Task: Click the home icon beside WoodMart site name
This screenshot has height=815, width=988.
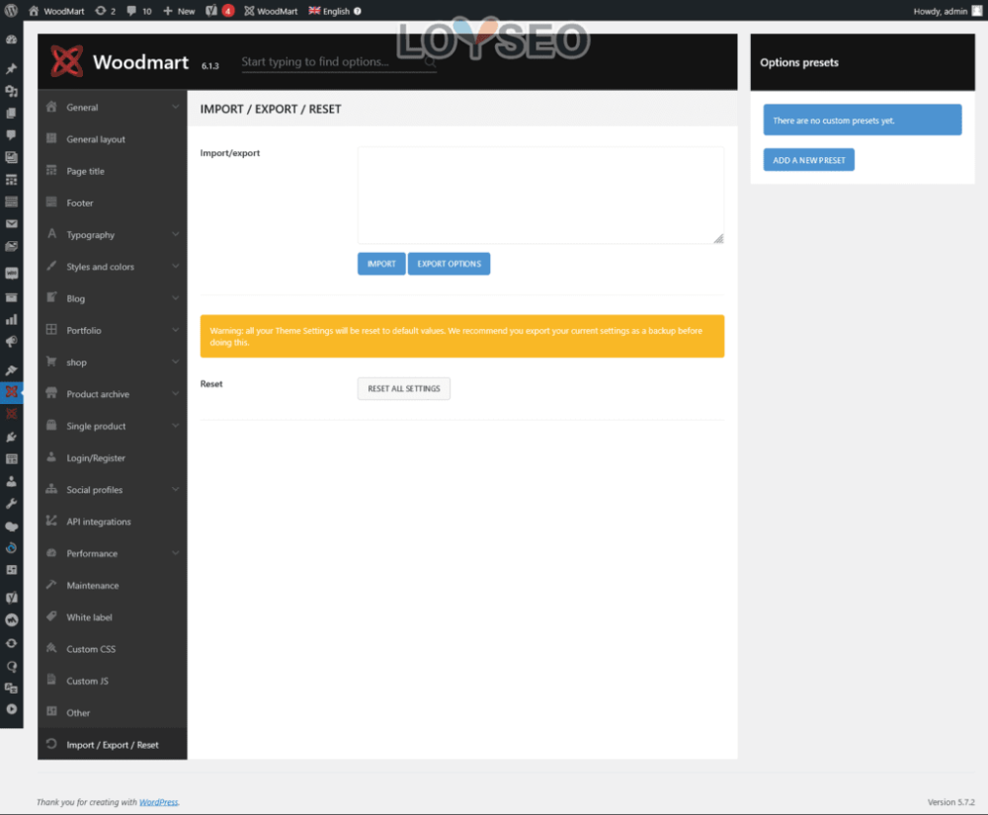Action: (x=34, y=11)
